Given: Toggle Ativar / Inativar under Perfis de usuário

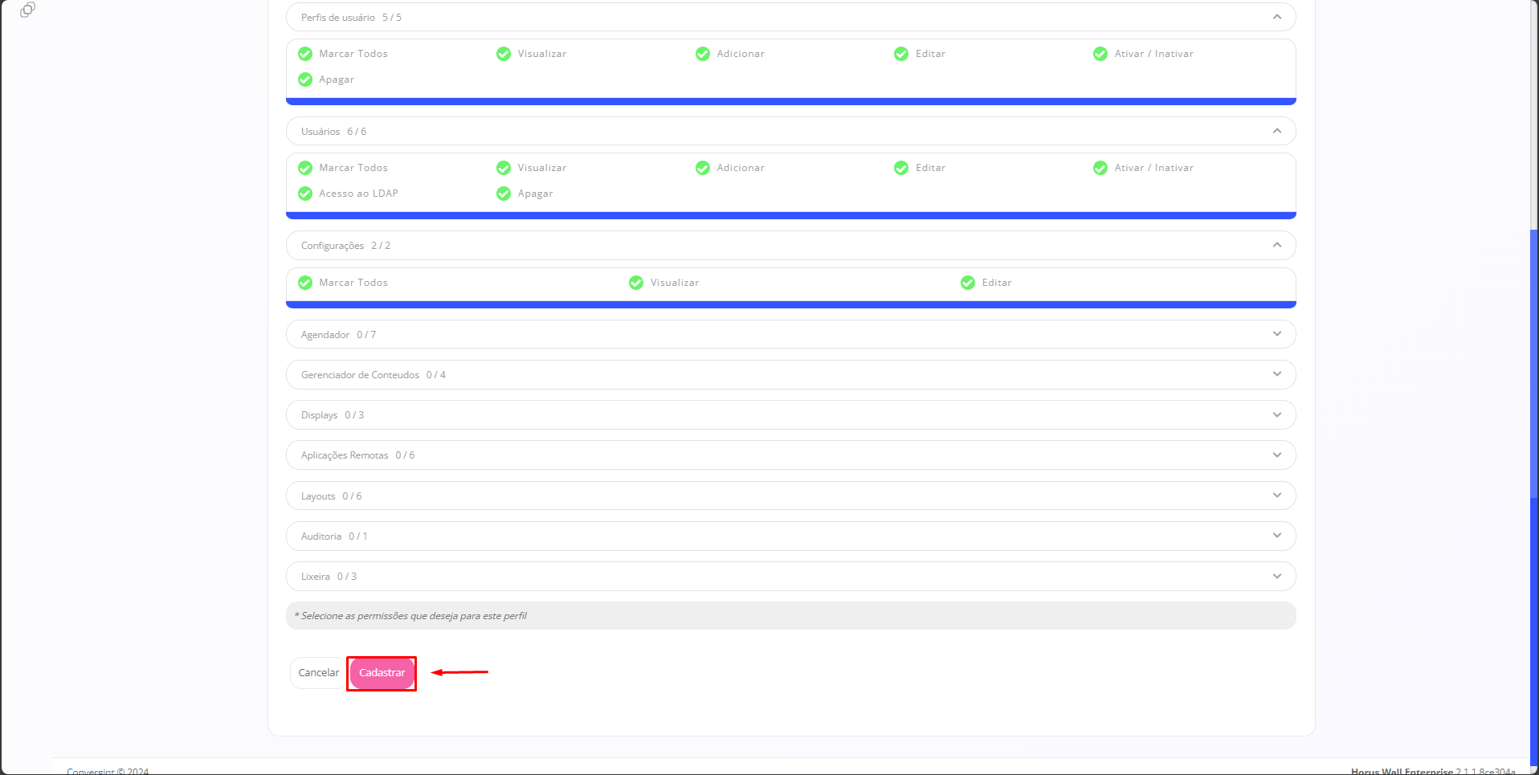Looking at the screenshot, I should [1100, 54].
